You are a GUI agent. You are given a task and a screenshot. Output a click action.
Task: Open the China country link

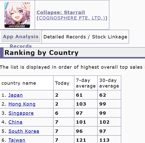click(15, 122)
